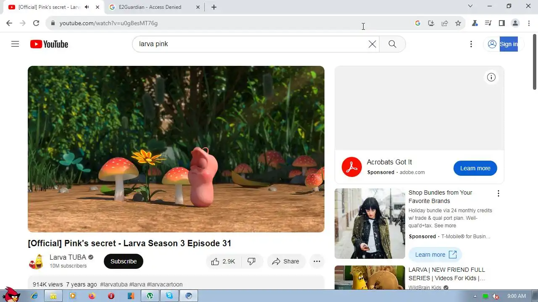View site info lock icon
The height and width of the screenshot is (302, 538).
point(53,23)
